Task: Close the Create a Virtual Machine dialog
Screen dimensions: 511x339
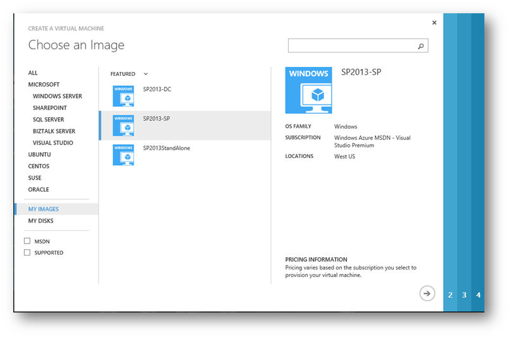Action: click(434, 23)
